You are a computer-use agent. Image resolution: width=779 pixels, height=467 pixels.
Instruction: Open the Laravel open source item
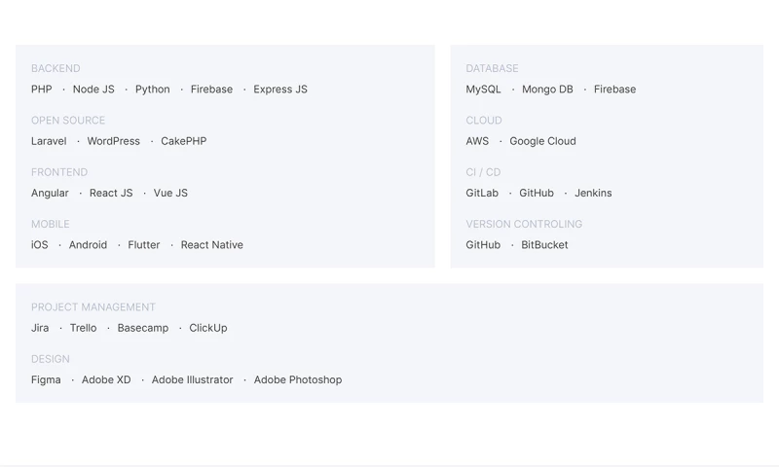(49, 141)
